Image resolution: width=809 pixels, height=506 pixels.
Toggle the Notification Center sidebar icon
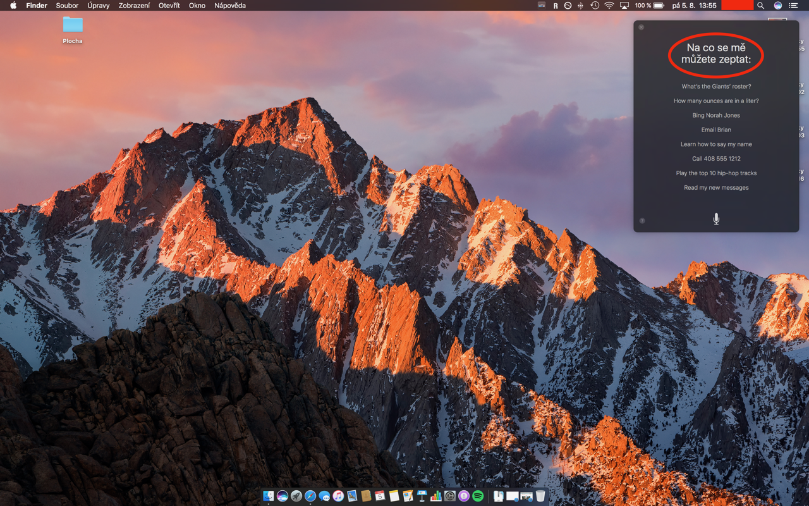tap(793, 6)
